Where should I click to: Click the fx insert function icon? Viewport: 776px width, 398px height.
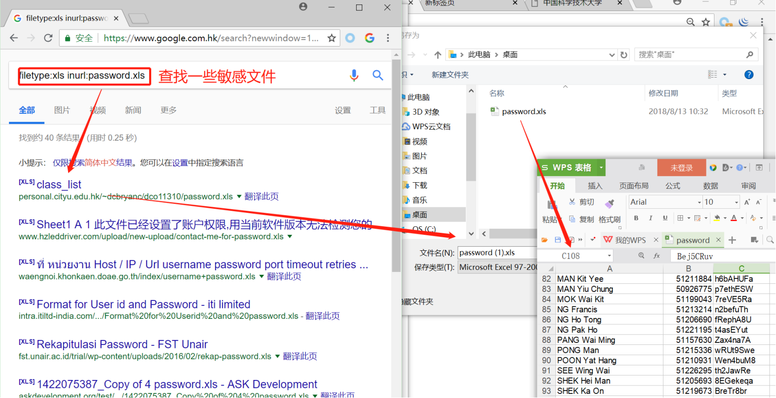pyautogui.click(x=657, y=256)
